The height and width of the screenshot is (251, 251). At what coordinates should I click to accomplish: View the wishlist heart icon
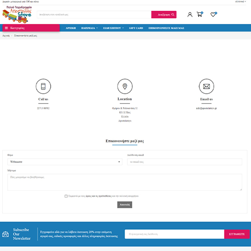(213, 15)
